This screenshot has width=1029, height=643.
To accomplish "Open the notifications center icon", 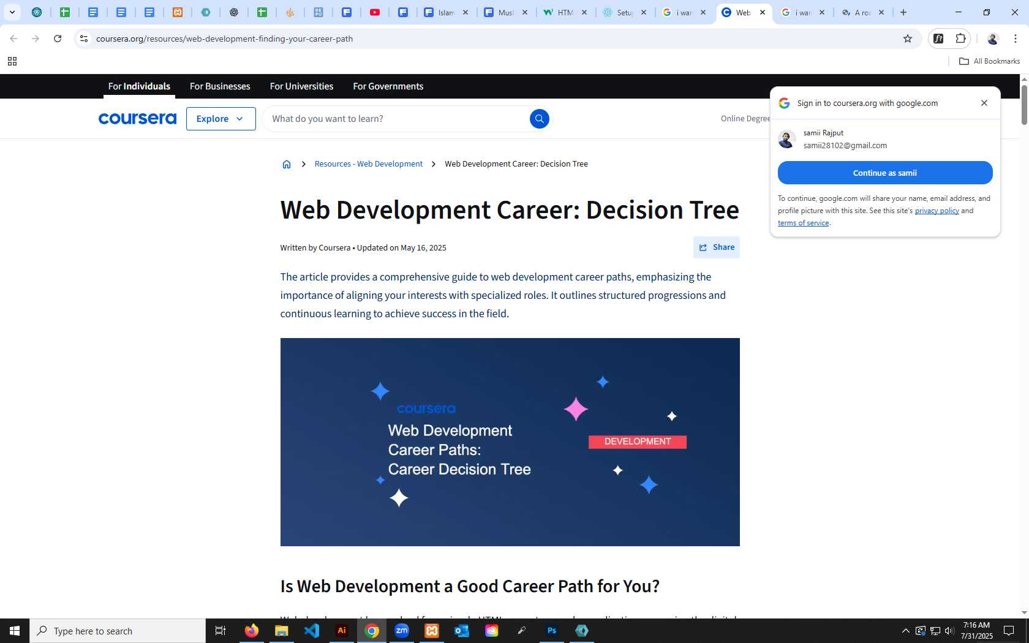I will 1009,631.
